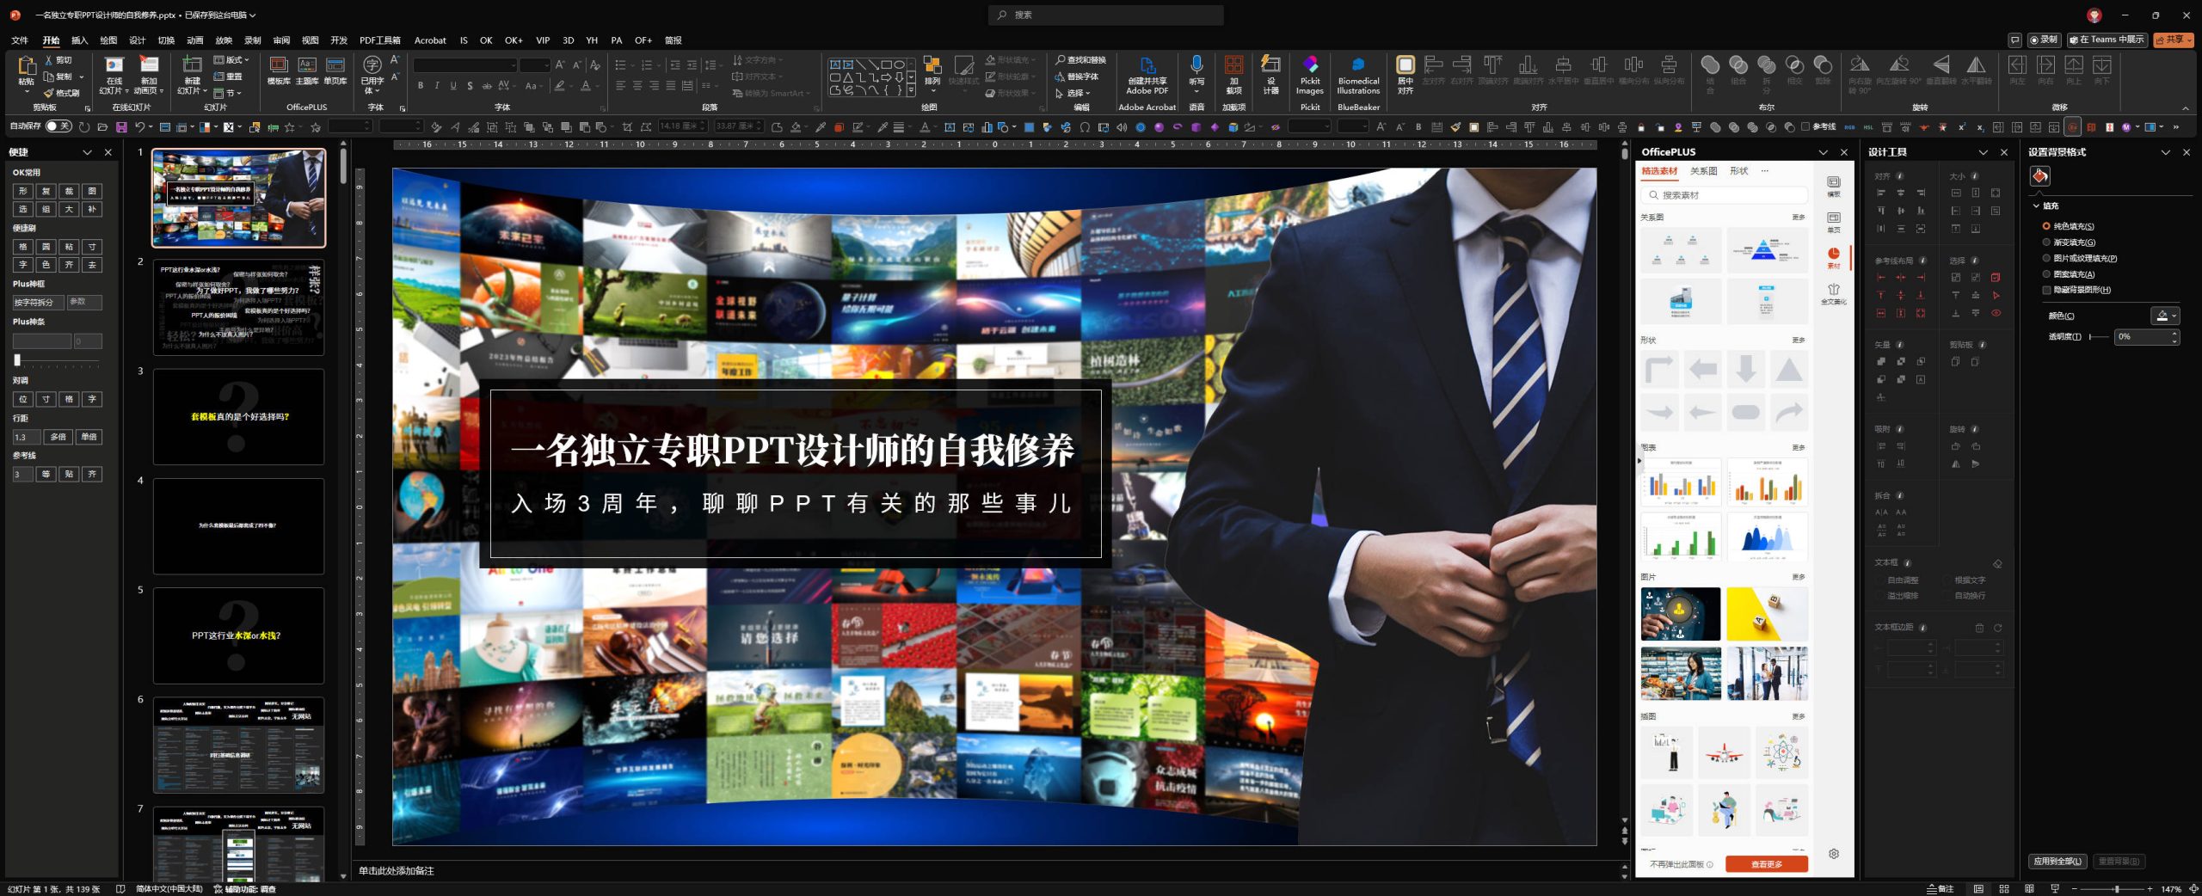Select the 渐变填充 gradient fill radio
The image size is (2202, 896).
pyautogui.click(x=2046, y=242)
